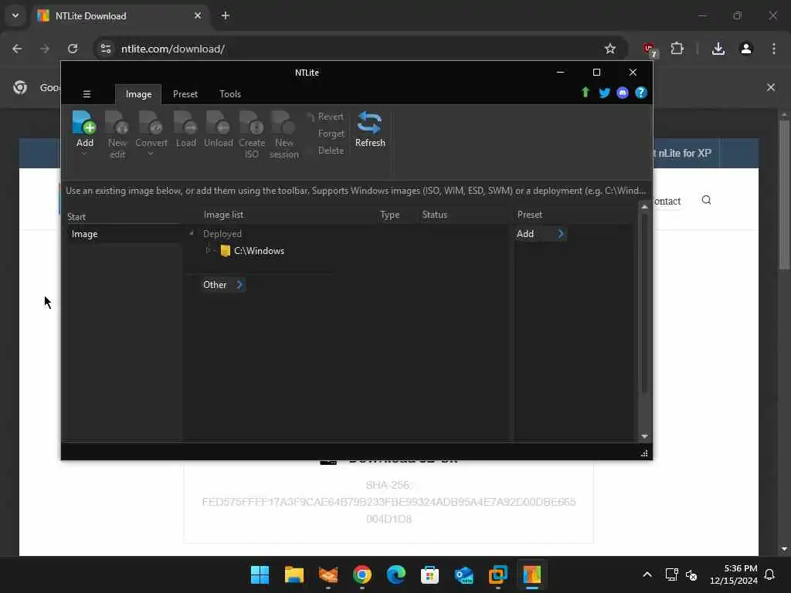Click the C:\Windows folder icon
Viewport: 791px width, 593px height.
(226, 251)
